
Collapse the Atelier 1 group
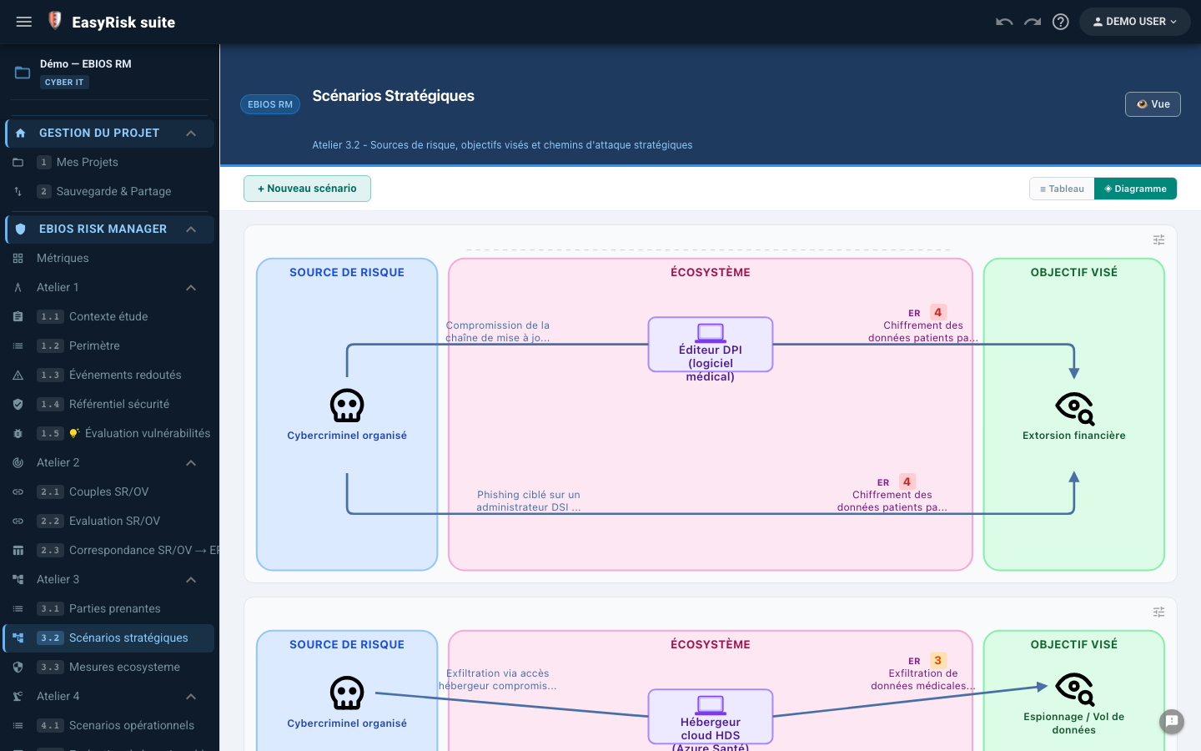point(191,287)
